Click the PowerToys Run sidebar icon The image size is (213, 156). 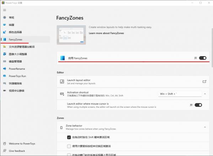[x=5, y=76]
